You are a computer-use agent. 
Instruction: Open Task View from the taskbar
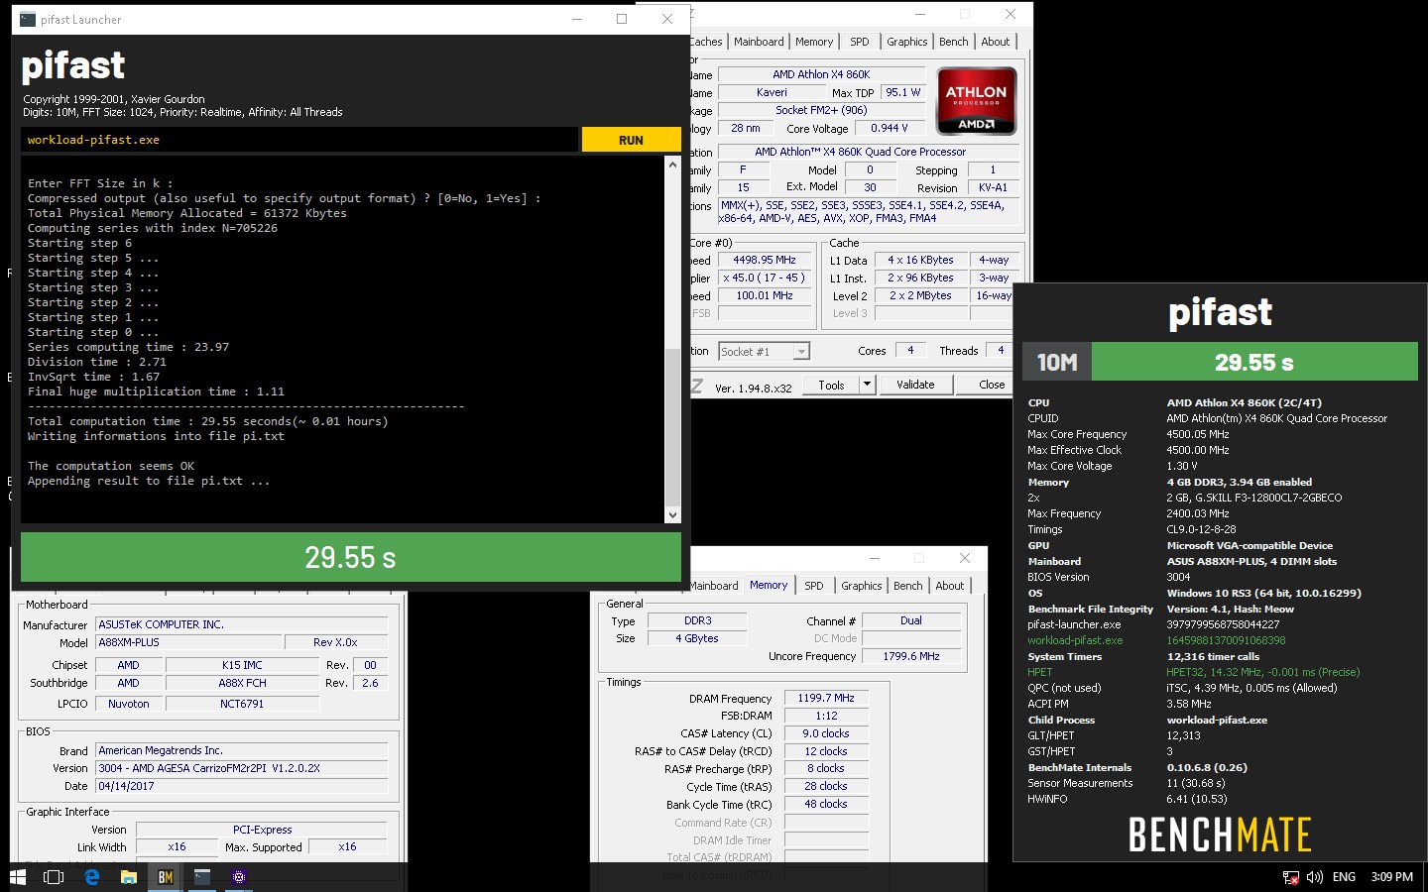click(x=55, y=877)
